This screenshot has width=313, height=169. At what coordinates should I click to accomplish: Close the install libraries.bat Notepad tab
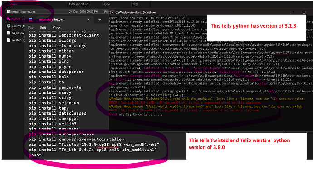tap(89, 19)
